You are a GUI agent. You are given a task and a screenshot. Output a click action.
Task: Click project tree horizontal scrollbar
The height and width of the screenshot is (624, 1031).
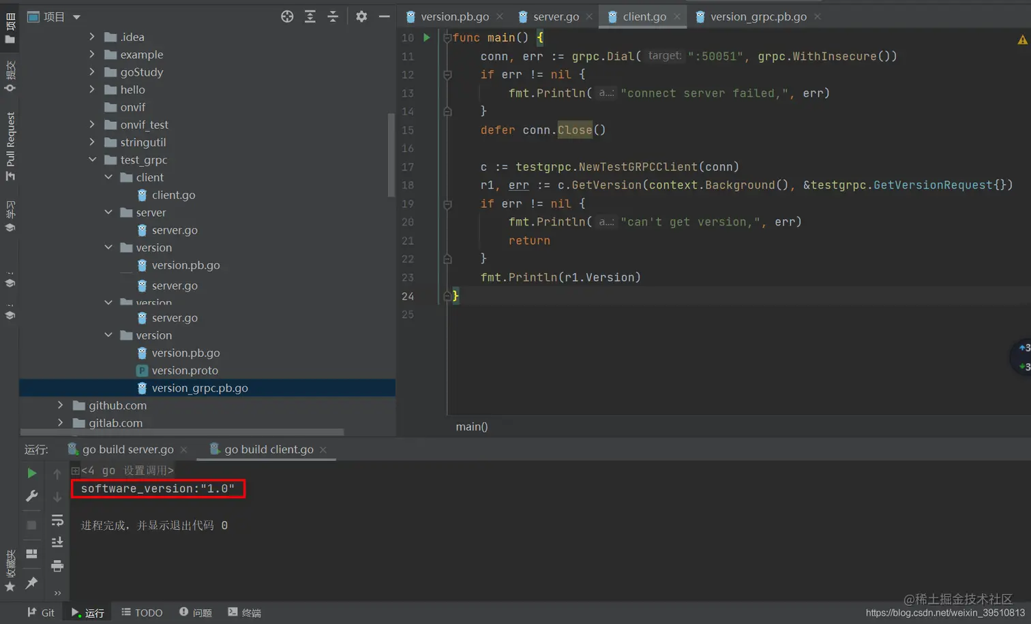click(x=182, y=432)
